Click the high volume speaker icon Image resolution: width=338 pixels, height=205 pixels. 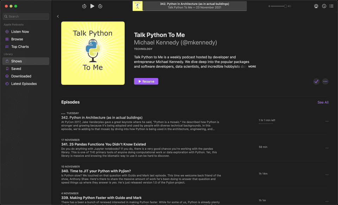pos(289,6)
